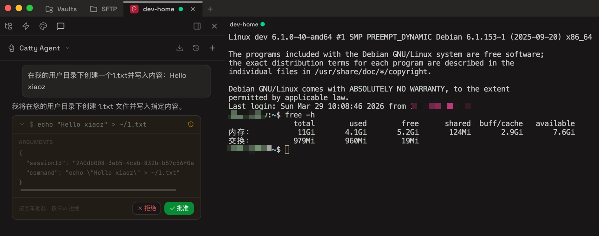The height and width of the screenshot is (236, 599).
Task: Switch to the SFTP tab
Action: tap(104, 9)
